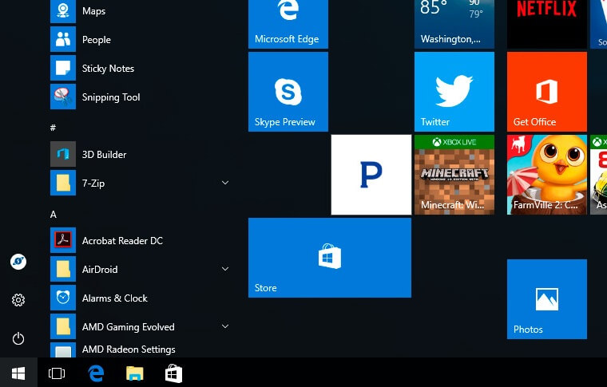
Task: Open the Alarms & Clock icon
Action: tap(63, 298)
